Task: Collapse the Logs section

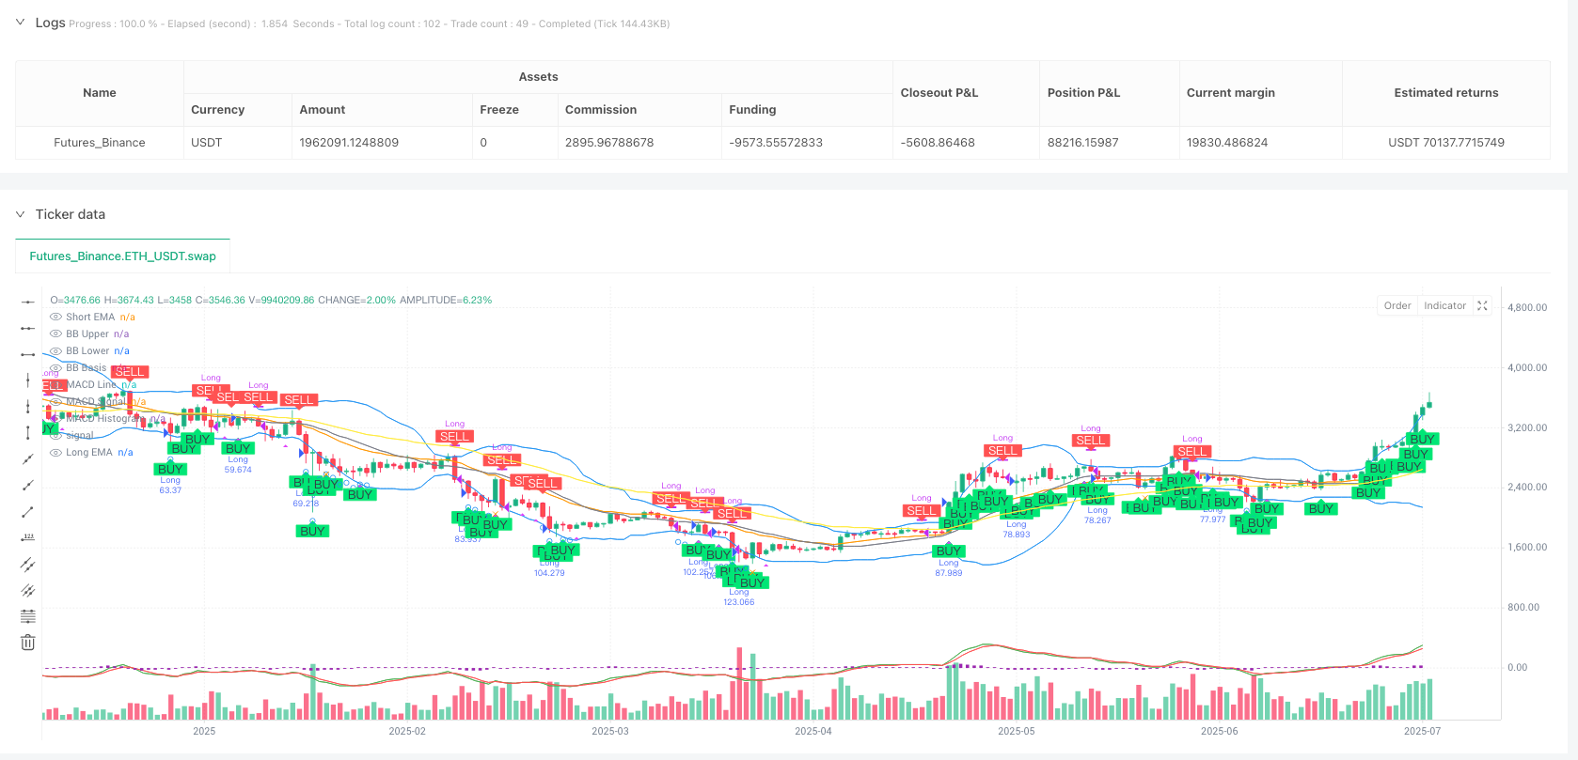Action: [20, 23]
